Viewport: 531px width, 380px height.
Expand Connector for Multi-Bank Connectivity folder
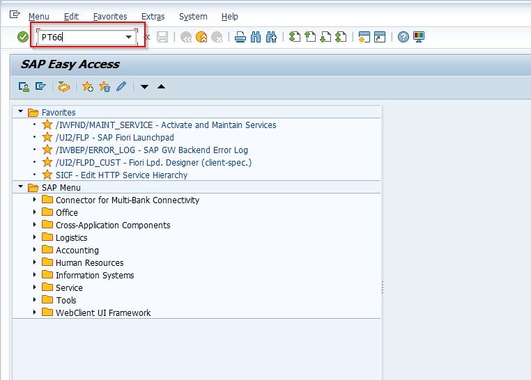click(35, 200)
